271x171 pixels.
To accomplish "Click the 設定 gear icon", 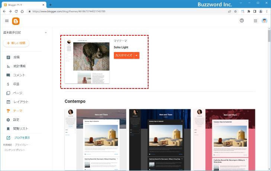I will [8, 120].
